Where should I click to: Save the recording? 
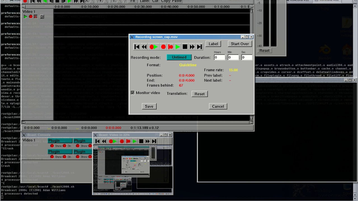pyautogui.click(x=149, y=106)
